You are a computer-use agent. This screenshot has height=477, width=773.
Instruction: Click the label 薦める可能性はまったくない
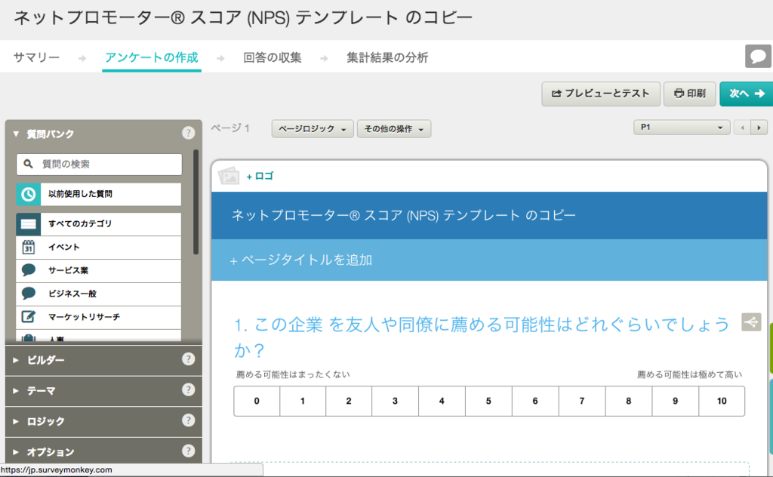pos(293,374)
